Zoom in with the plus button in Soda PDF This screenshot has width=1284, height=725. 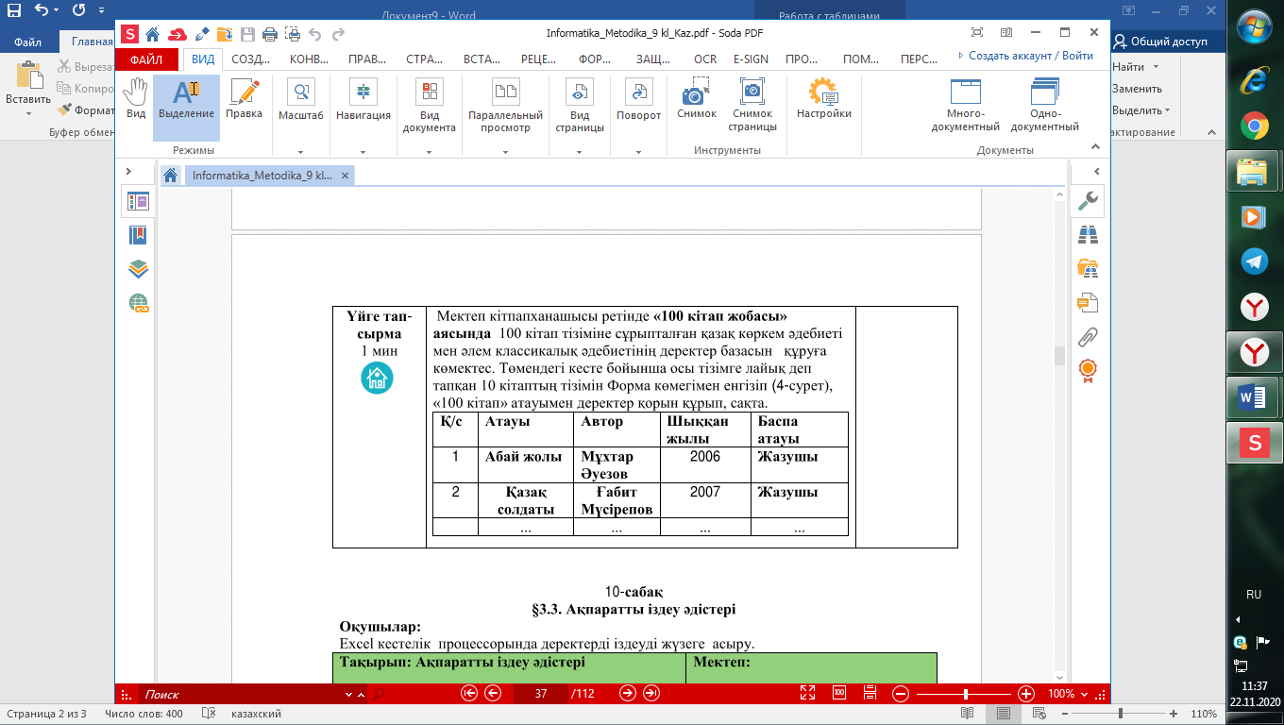(x=1026, y=693)
